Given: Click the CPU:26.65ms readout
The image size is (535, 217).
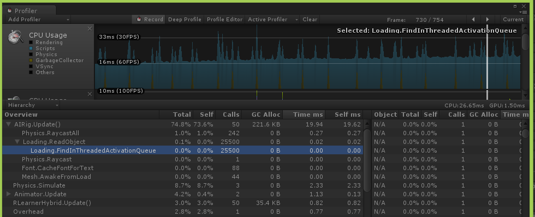Looking at the screenshot, I should [x=465, y=106].
